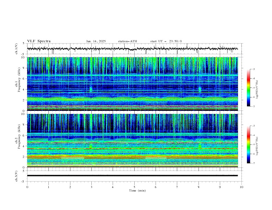Image resolution: width=272 pixels, height=210 pixels.
Task: Click time axis tick label '5'
Action: (x=134, y=187)
